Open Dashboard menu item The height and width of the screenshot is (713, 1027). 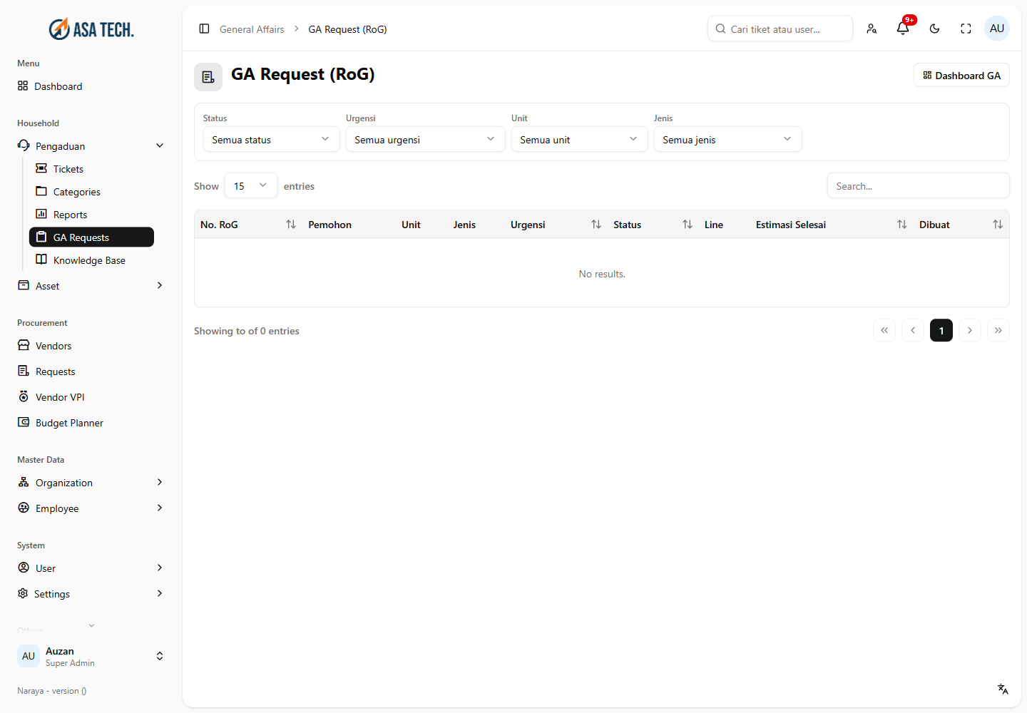point(91,86)
